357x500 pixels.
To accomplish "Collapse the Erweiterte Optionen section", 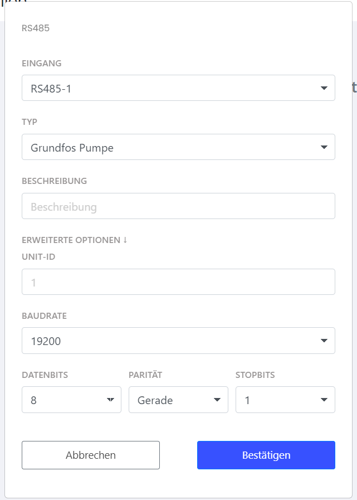I will pyautogui.click(x=71, y=240).
